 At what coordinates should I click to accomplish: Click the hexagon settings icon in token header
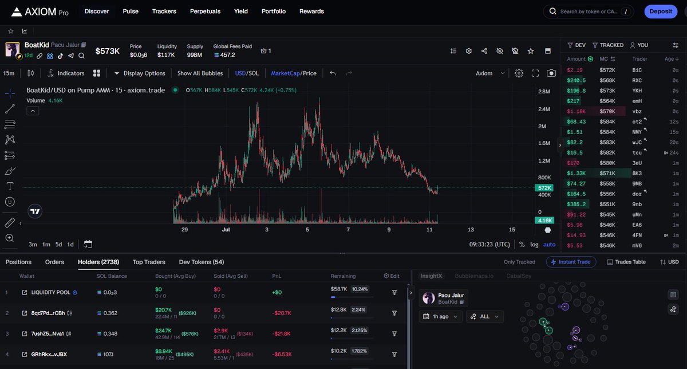469,50
